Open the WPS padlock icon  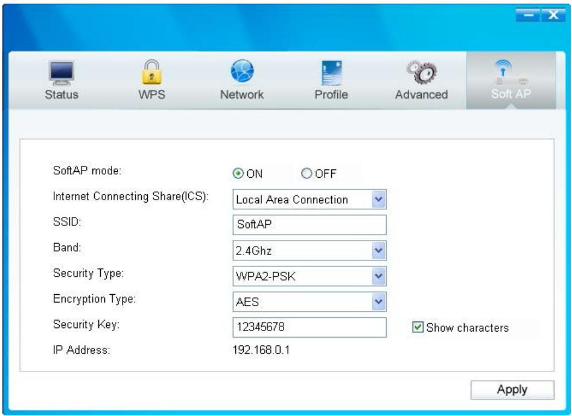[x=152, y=72]
